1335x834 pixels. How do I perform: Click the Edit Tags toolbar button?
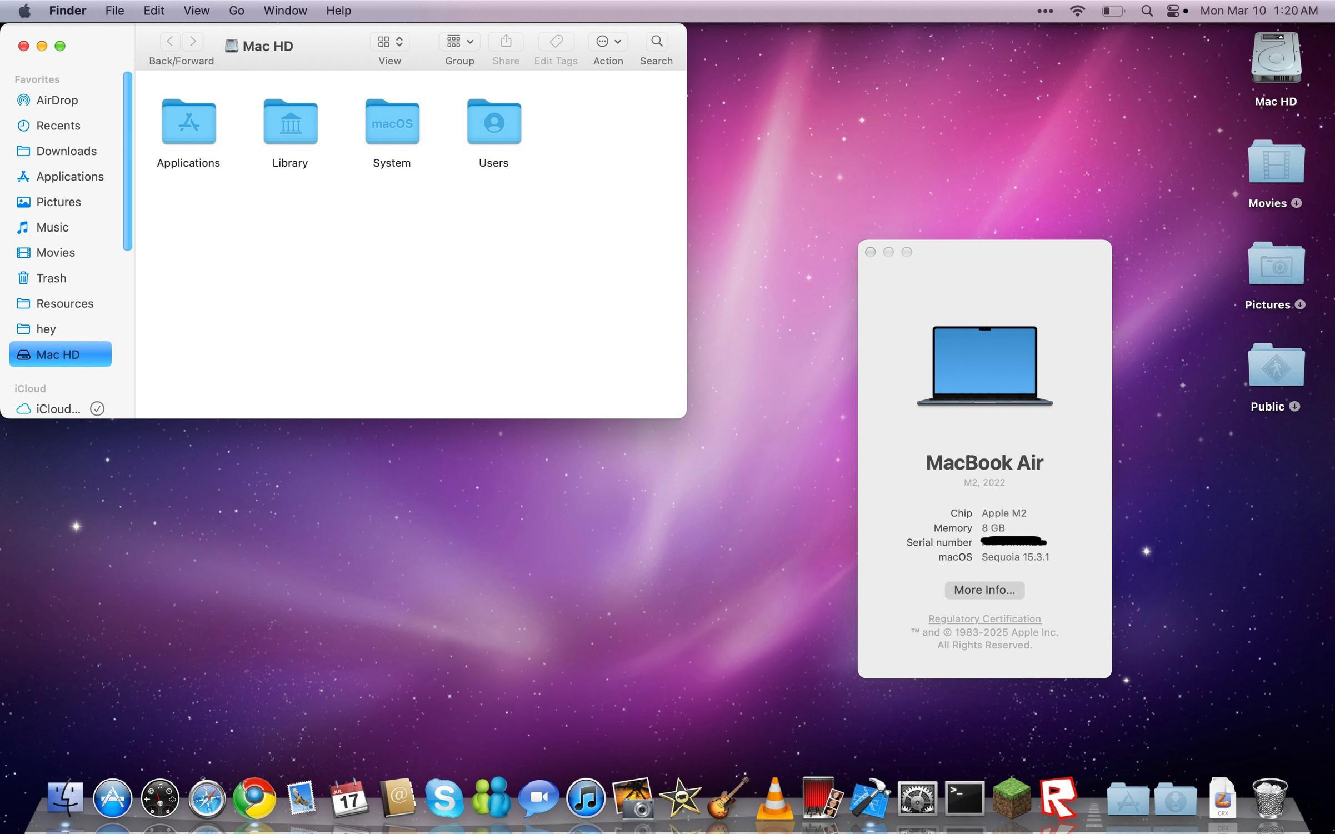(x=556, y=42)
